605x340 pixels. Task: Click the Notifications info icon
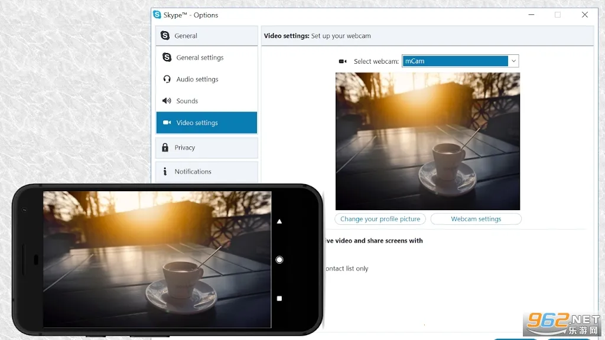point(166,171)
